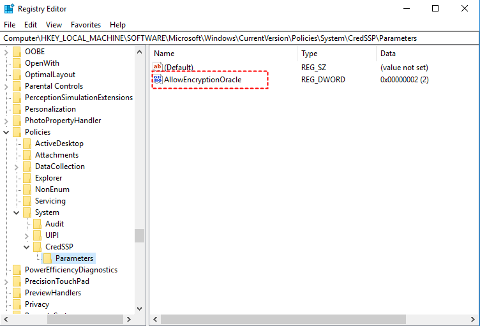The image size is (480, 326).
Task: Click the string icon of (Default) value
Action: click(x=158, y=67)
